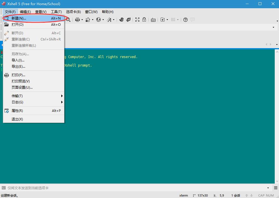This screenshot has width=279, height=198.
Task: Choose 退出(X) to exit Xshell
Action: 33,119
